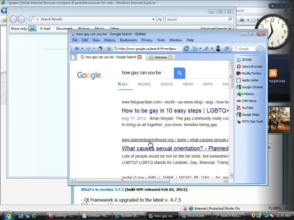Click 'What's in version 3.7.5' link
Viewport: 294px width, 220px height.
pos(102,190)
